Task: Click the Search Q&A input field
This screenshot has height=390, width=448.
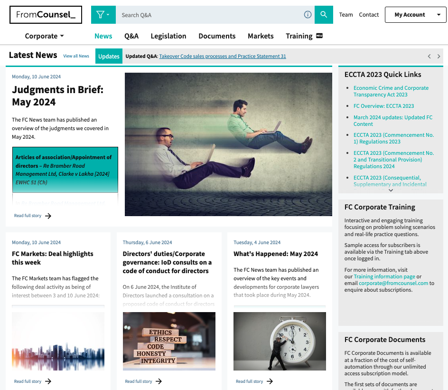Action: click(214, 15)
